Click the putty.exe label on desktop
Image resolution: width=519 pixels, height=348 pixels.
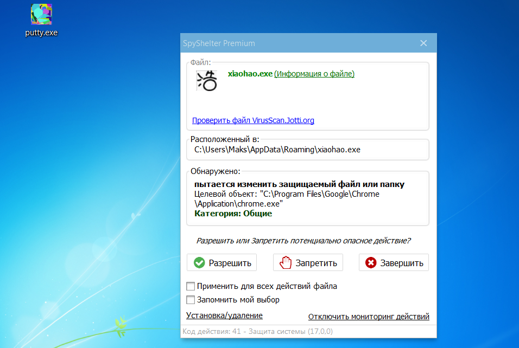pyautogui.click(x=41, y=33)
